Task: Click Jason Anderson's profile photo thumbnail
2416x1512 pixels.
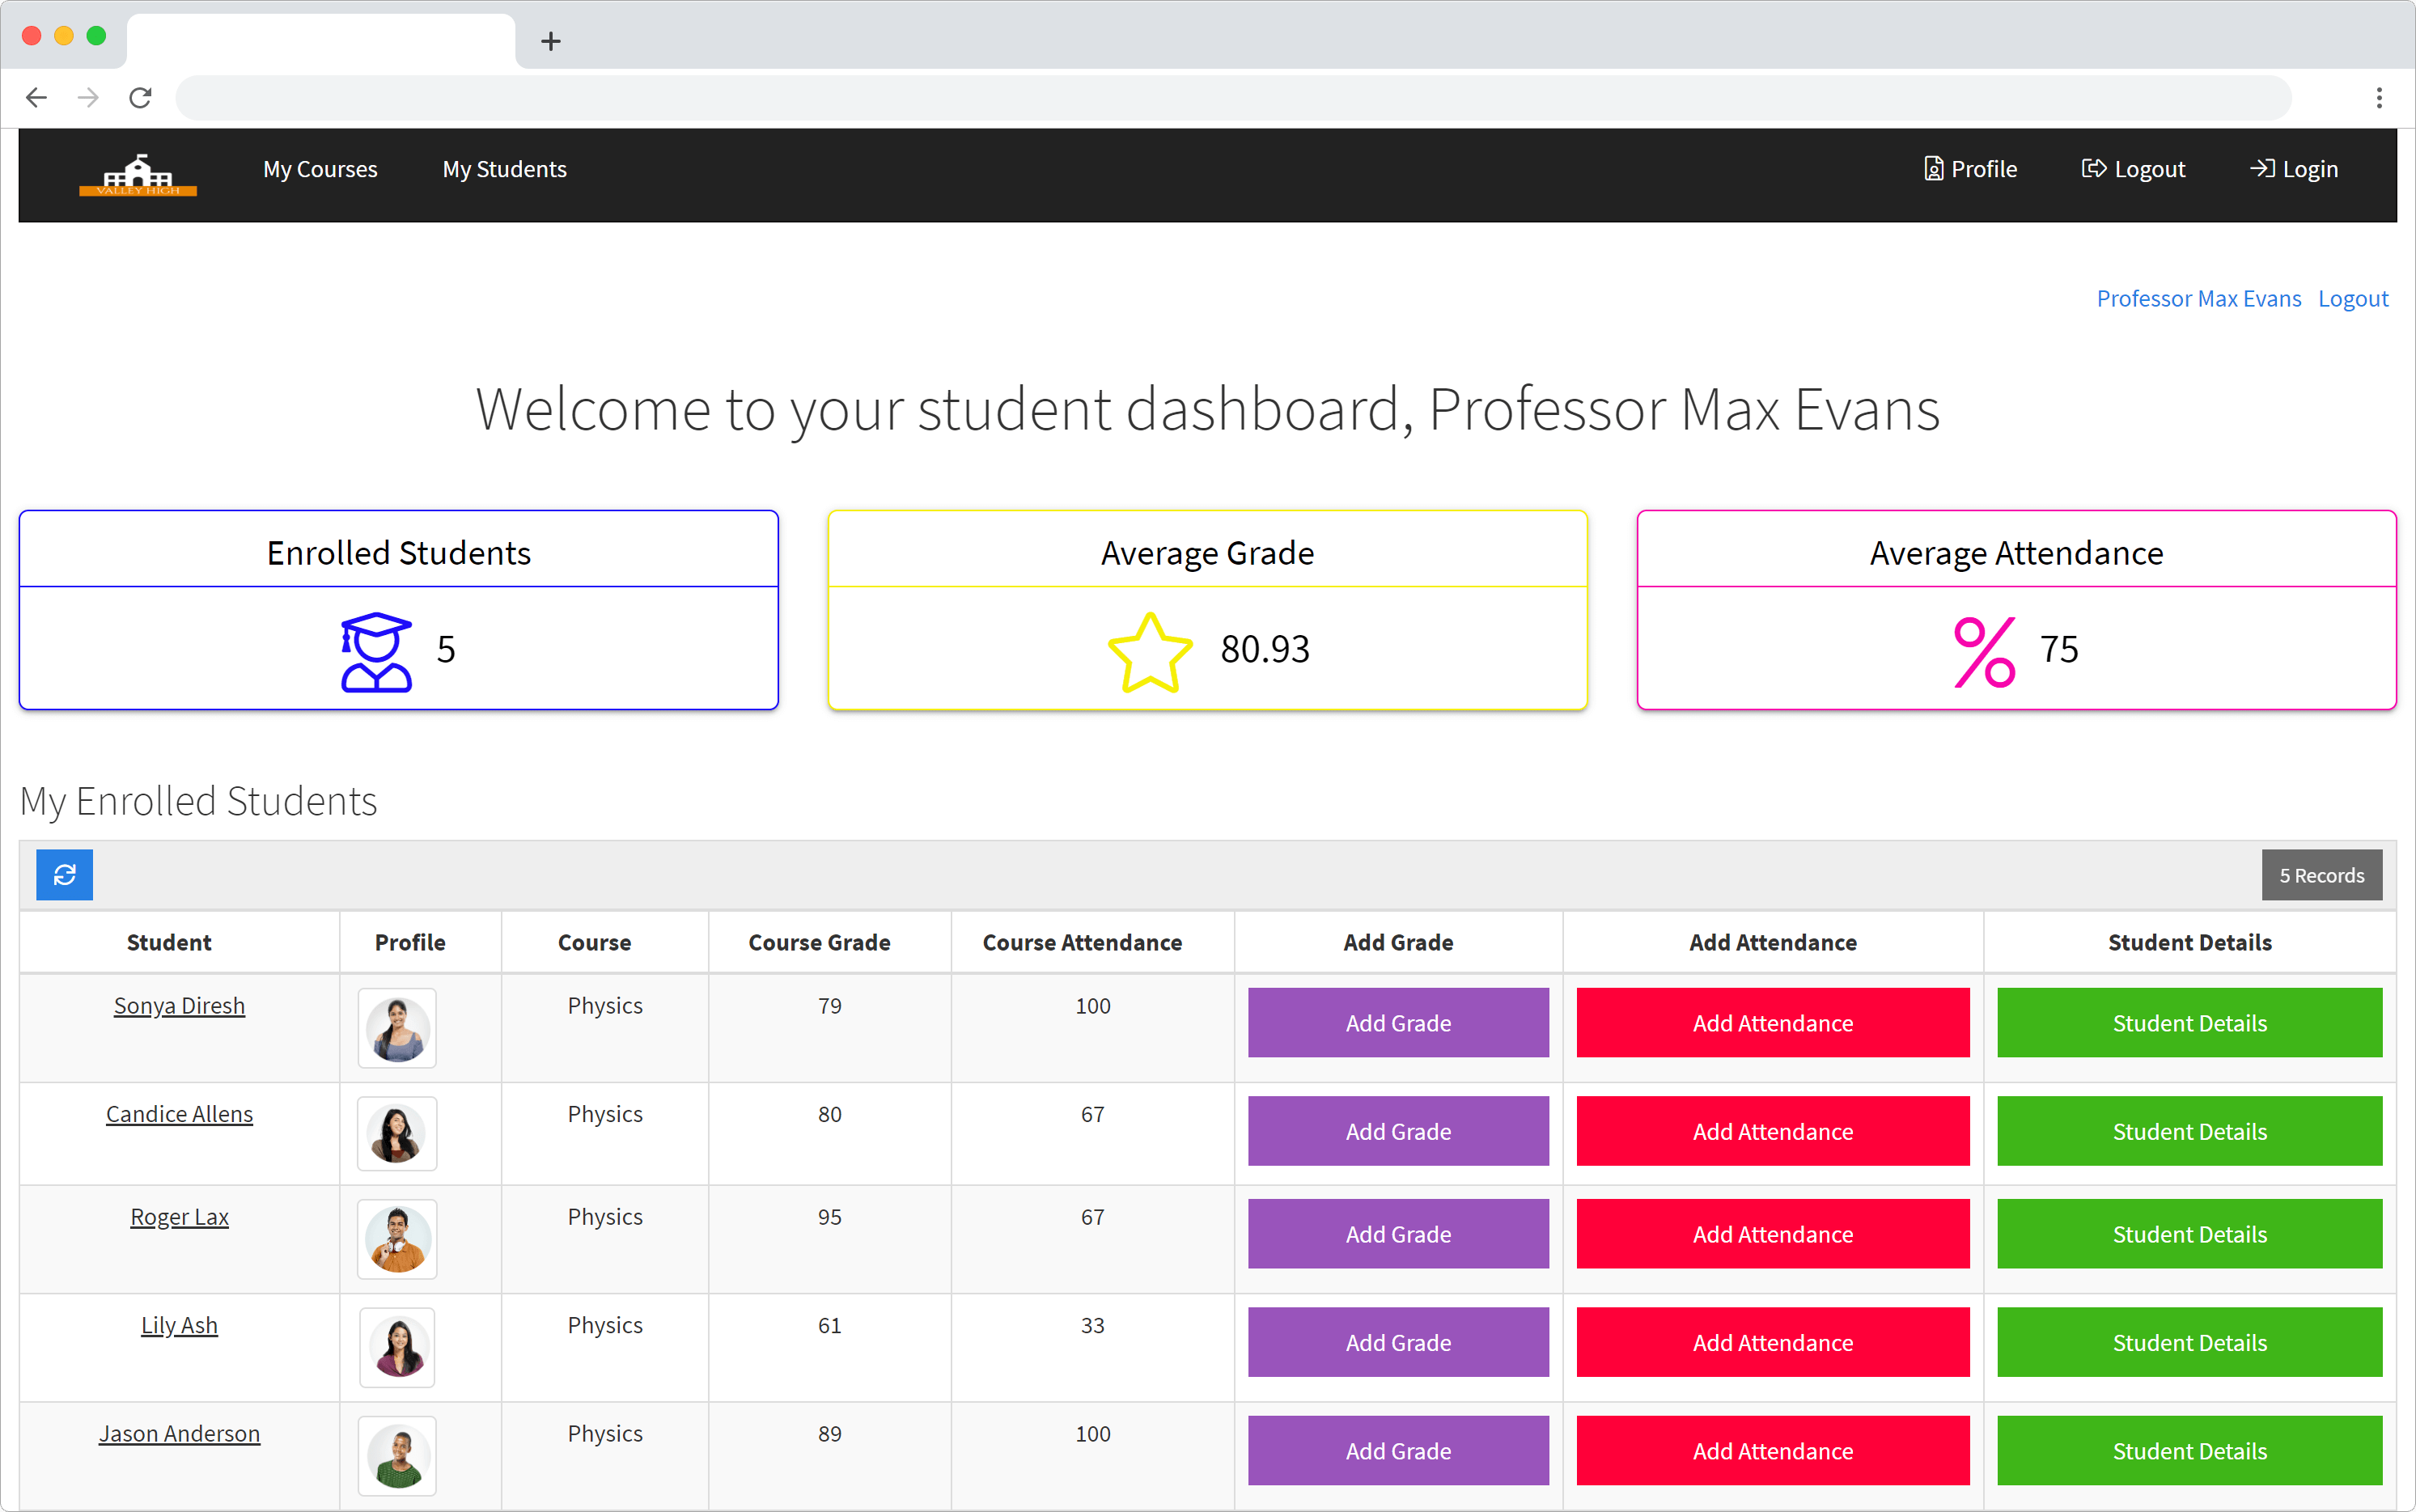Action: tap(397, 1455)
